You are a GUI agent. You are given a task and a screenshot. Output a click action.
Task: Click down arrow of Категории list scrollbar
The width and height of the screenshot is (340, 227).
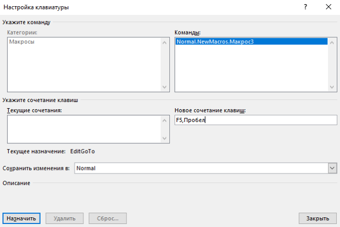(x=164, y=87)
